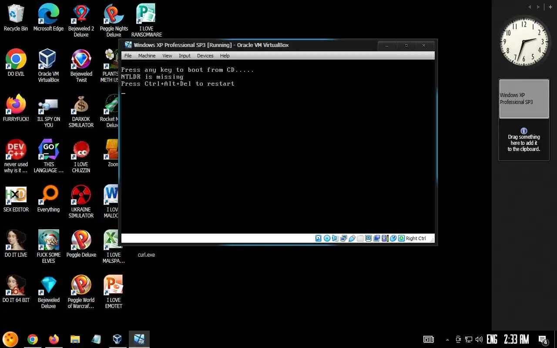Select the Dev-C++ 'never used why is it' shortcut
Image resolution: width=557 pixels, height=348 pixels.
16,157
